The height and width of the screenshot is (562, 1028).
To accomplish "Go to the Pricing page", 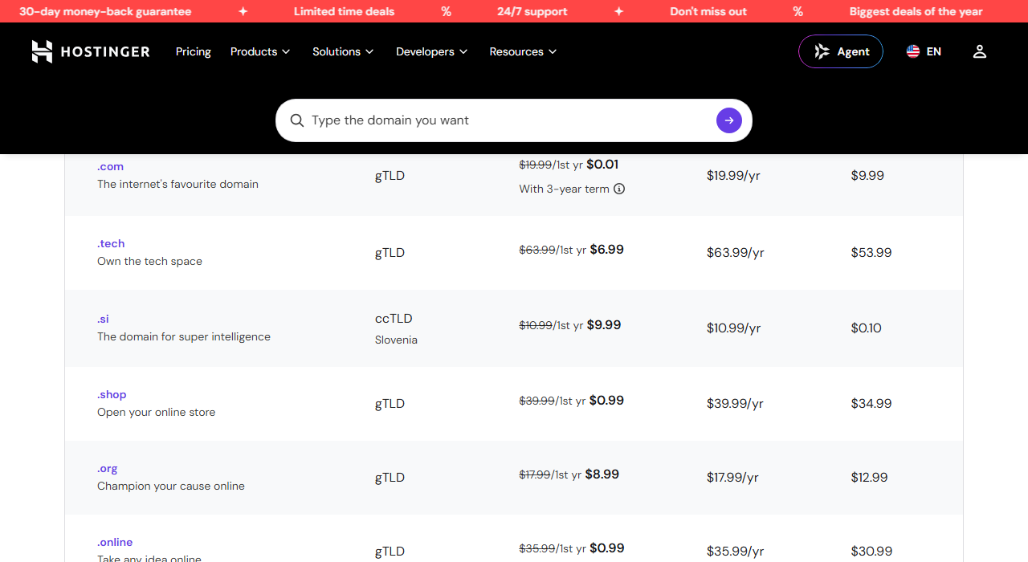I will 194,51.
